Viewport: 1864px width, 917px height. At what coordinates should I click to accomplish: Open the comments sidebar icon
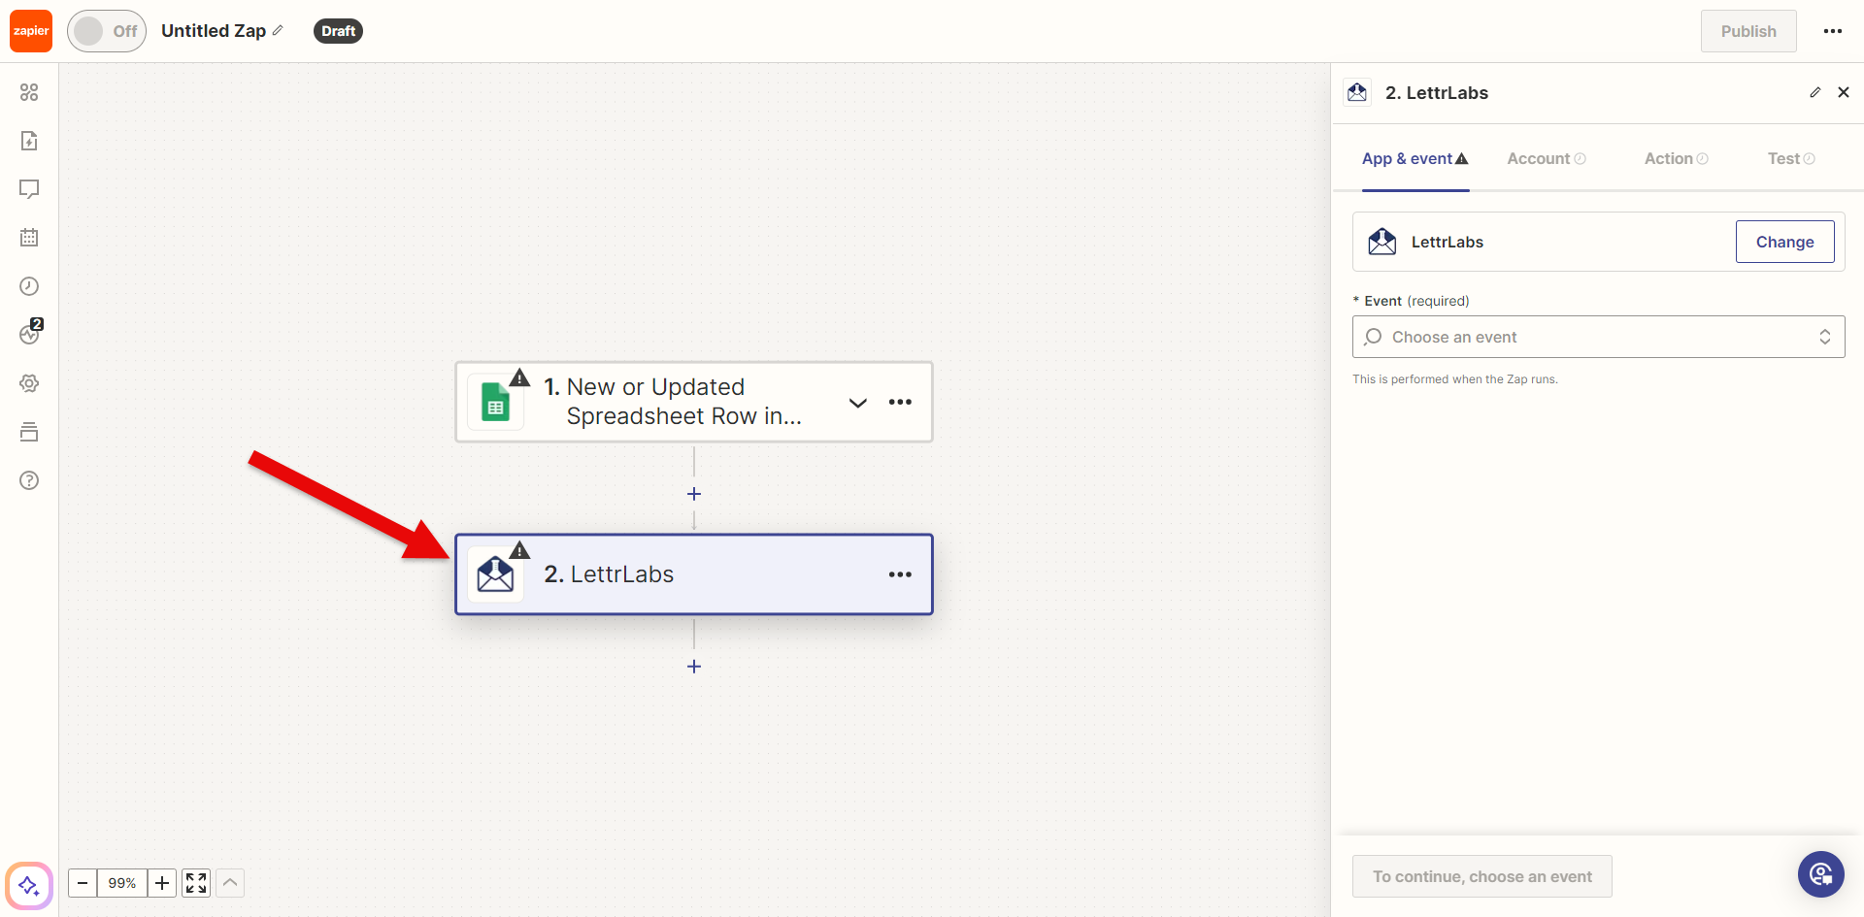[29, 189]
